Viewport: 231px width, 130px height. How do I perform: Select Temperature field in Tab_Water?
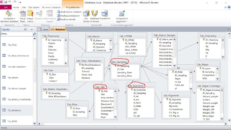pos(208,75)
